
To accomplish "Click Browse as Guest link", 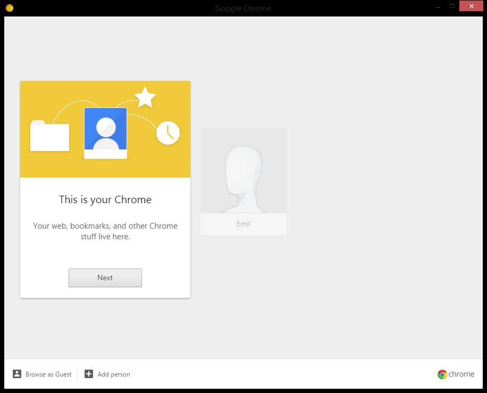I will pyautogui.click(x=48, y=374).
